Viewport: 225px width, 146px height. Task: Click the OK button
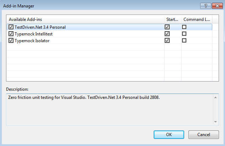tap(169, 135)
